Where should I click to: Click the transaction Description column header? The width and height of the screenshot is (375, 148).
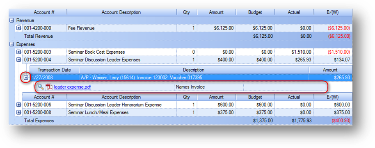[194, 70]
